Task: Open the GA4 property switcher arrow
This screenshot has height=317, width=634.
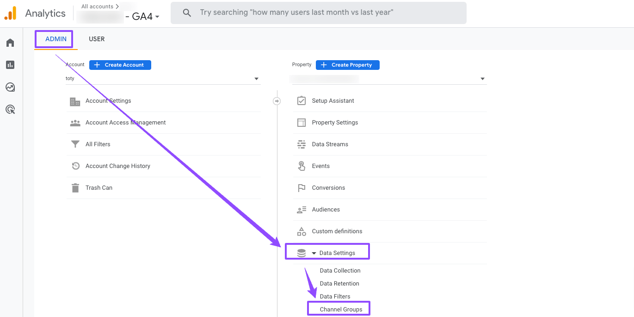Action: click(x=157, y=17)
